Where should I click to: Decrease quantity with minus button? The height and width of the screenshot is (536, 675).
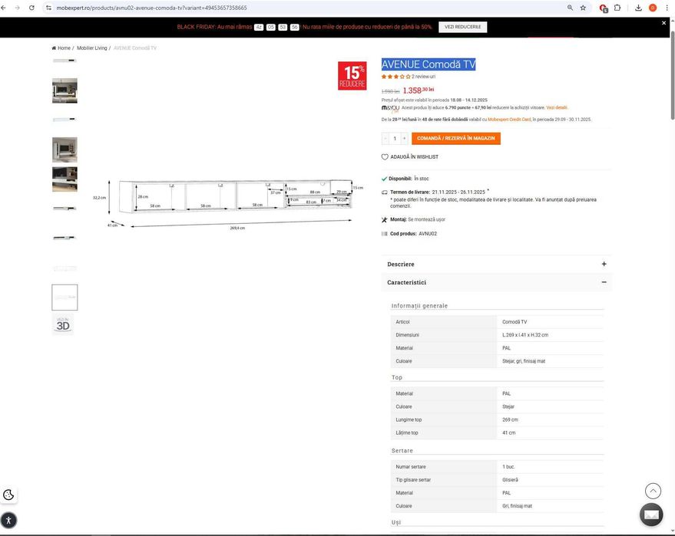point(385,138)
